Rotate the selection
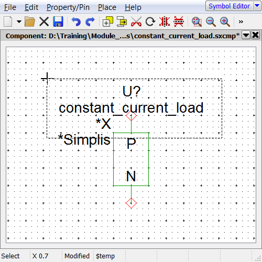This screenshot has width=262, height=262. pos(150,21)
